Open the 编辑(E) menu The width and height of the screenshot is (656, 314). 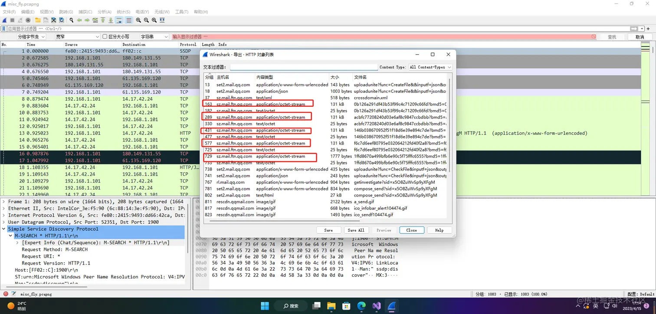pos(28,12)
